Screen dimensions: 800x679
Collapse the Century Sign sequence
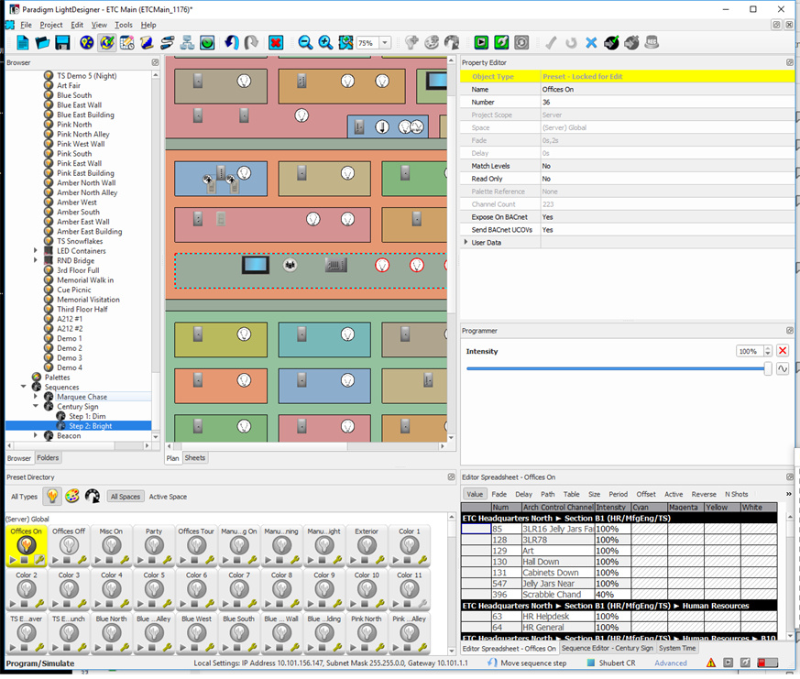[x=35, y=406]
